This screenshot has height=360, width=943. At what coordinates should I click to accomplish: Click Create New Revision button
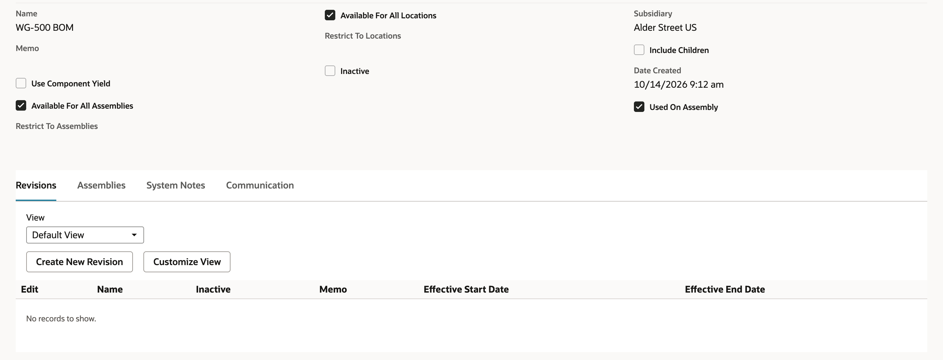point(80,262)
